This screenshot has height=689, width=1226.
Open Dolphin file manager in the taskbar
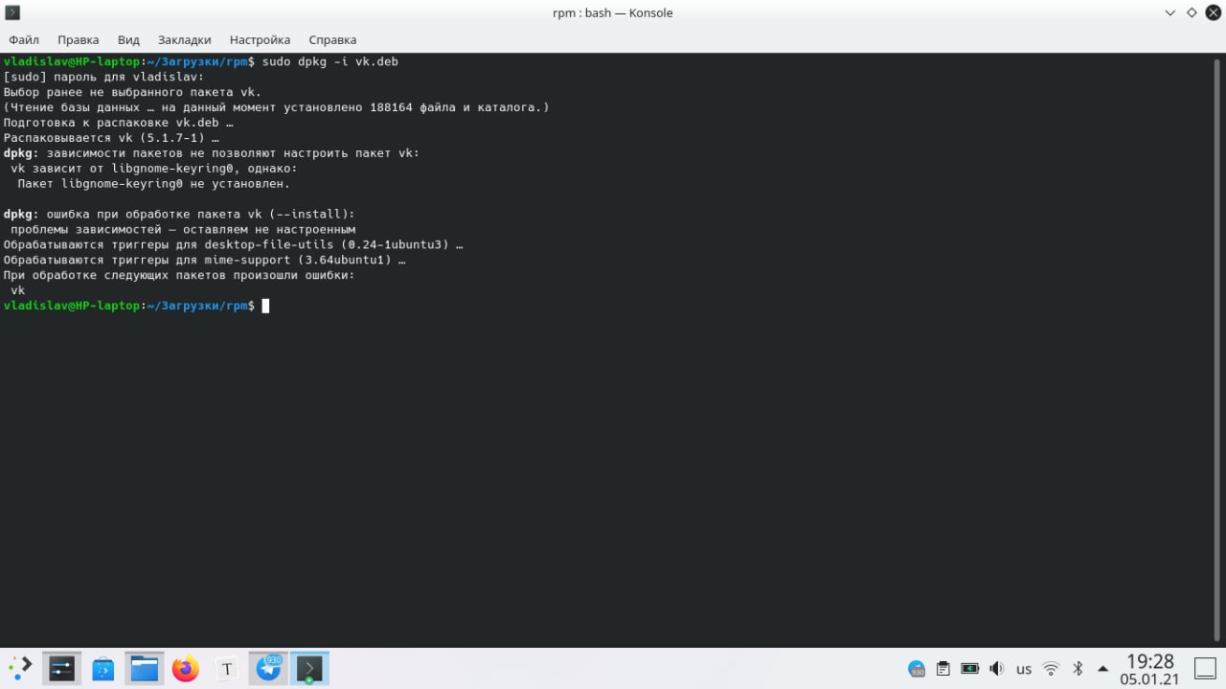tap(144, 668)
